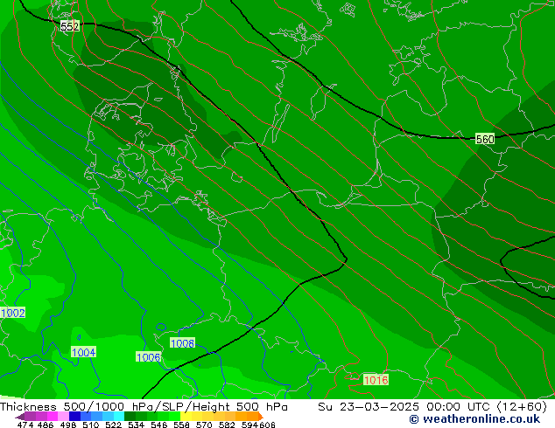
Task: Click the 582 legend value
Action: coord(227,425)
